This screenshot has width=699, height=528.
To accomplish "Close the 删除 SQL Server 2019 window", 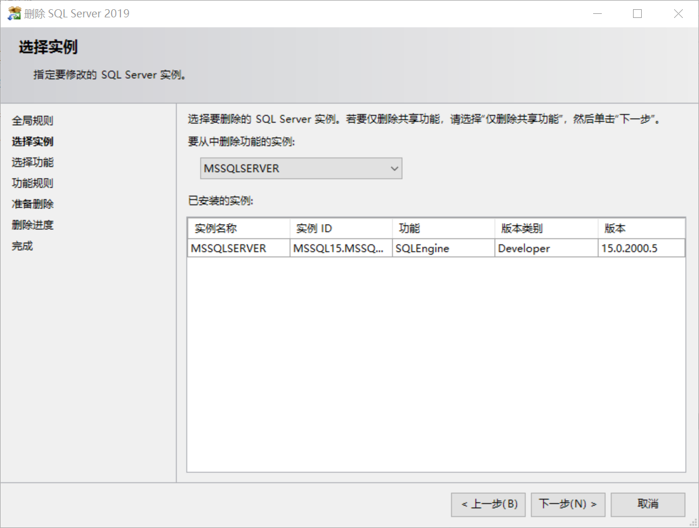I will pos(678,14).
